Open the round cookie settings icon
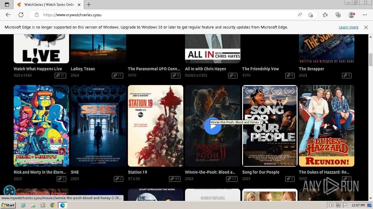 tap(9, 191)
